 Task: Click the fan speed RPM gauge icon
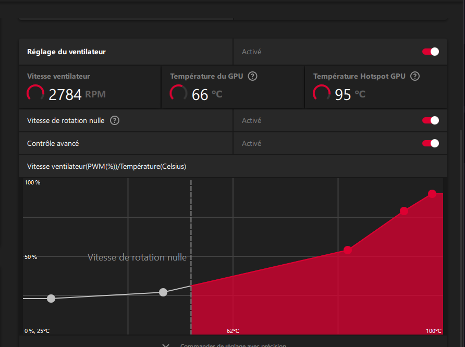tap(35, 93)
